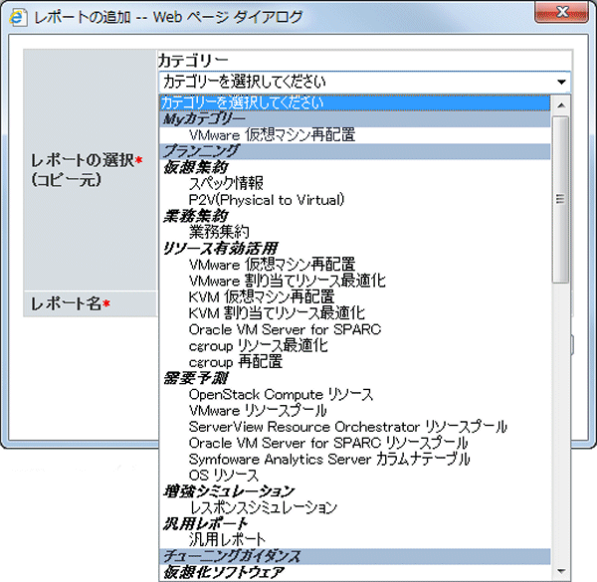Close the レポートの追加 dialog
This screenshot has width=597, height=582.
(561, 12)
